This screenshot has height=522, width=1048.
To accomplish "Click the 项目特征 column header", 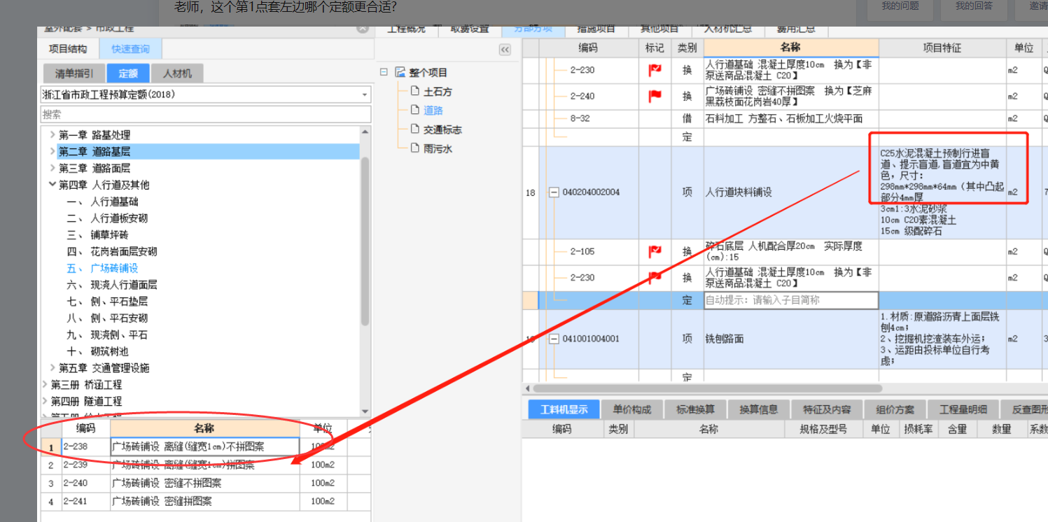I will (942, 48).
